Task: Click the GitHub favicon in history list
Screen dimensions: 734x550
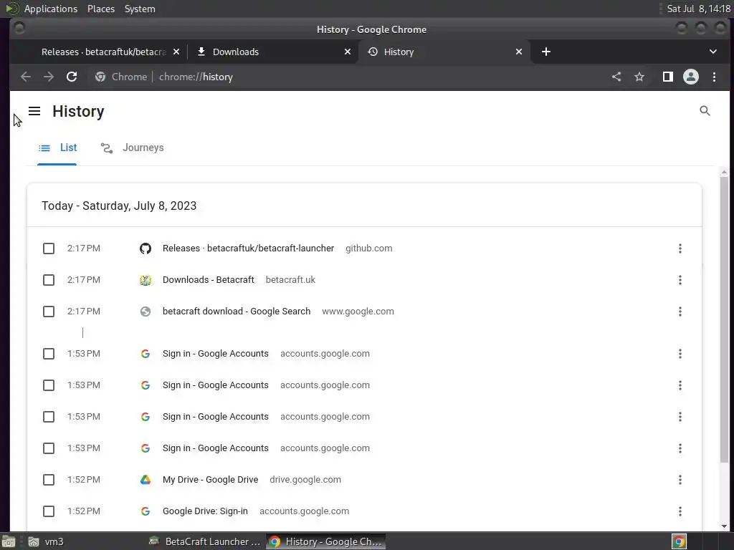Action: point(146,249)
